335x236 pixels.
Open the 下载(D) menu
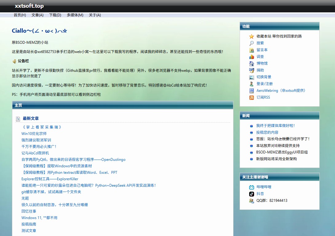coord(55,15)
